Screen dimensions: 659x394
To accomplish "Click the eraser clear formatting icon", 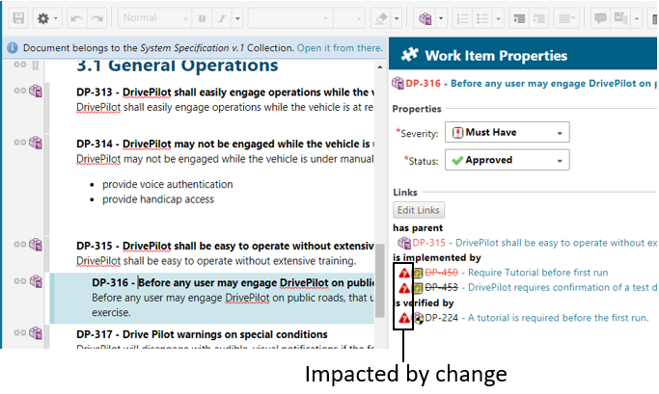I will 381,17.
